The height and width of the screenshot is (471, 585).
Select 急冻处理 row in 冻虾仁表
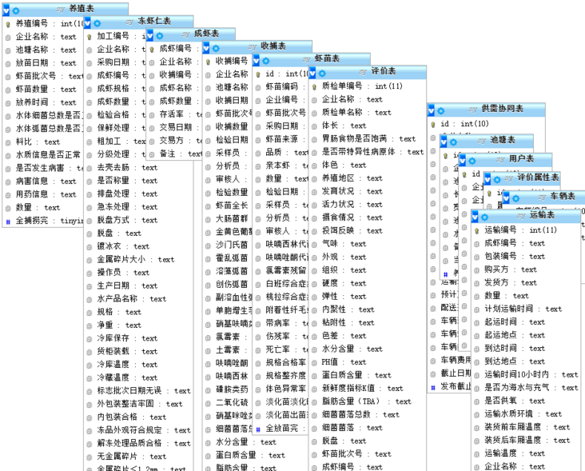coord(138,206)
